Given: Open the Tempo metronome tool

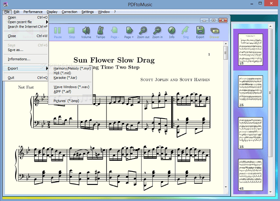Looking at the screenshot, I should tap(100, 32).
